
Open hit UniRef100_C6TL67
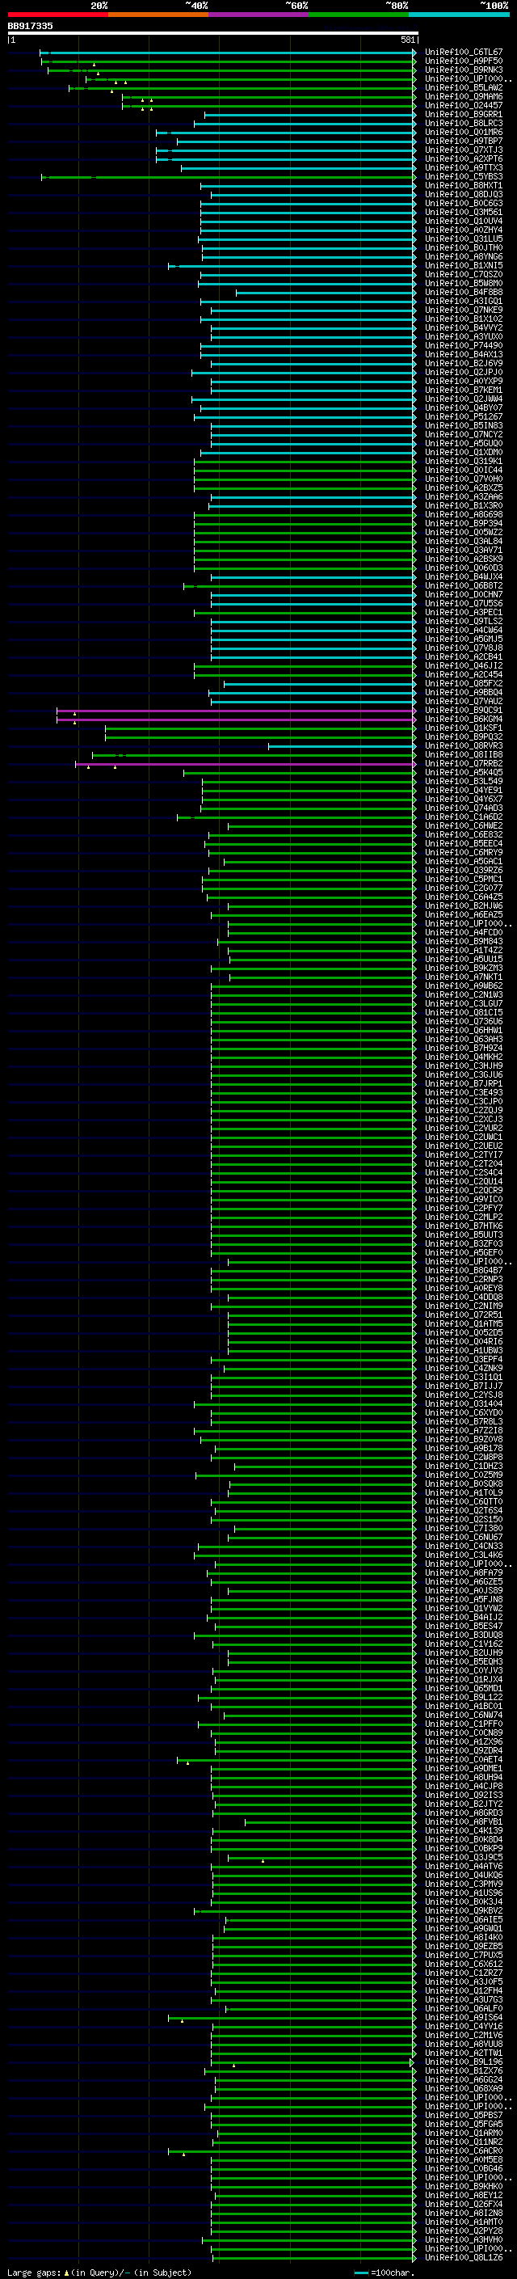[463, 53]
